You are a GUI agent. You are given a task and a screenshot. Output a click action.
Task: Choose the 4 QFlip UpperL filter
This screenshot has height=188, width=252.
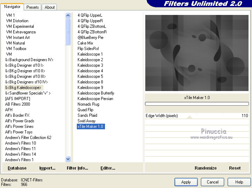point(90,15)
